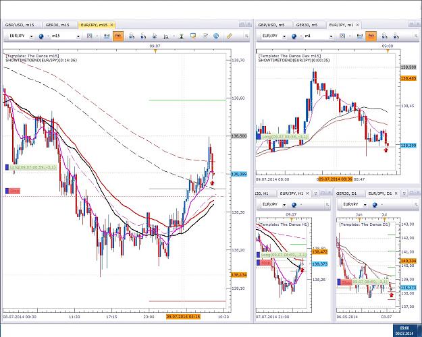This screenshot has width=422, height=337.
Task: Toggle Bid price display in m15 chart
Action: pos(107,36)
